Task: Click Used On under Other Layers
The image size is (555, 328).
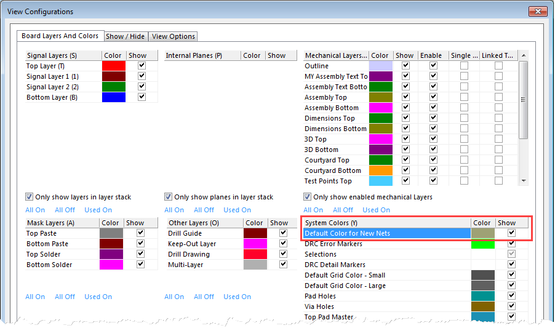Action: tap(237, 297)
